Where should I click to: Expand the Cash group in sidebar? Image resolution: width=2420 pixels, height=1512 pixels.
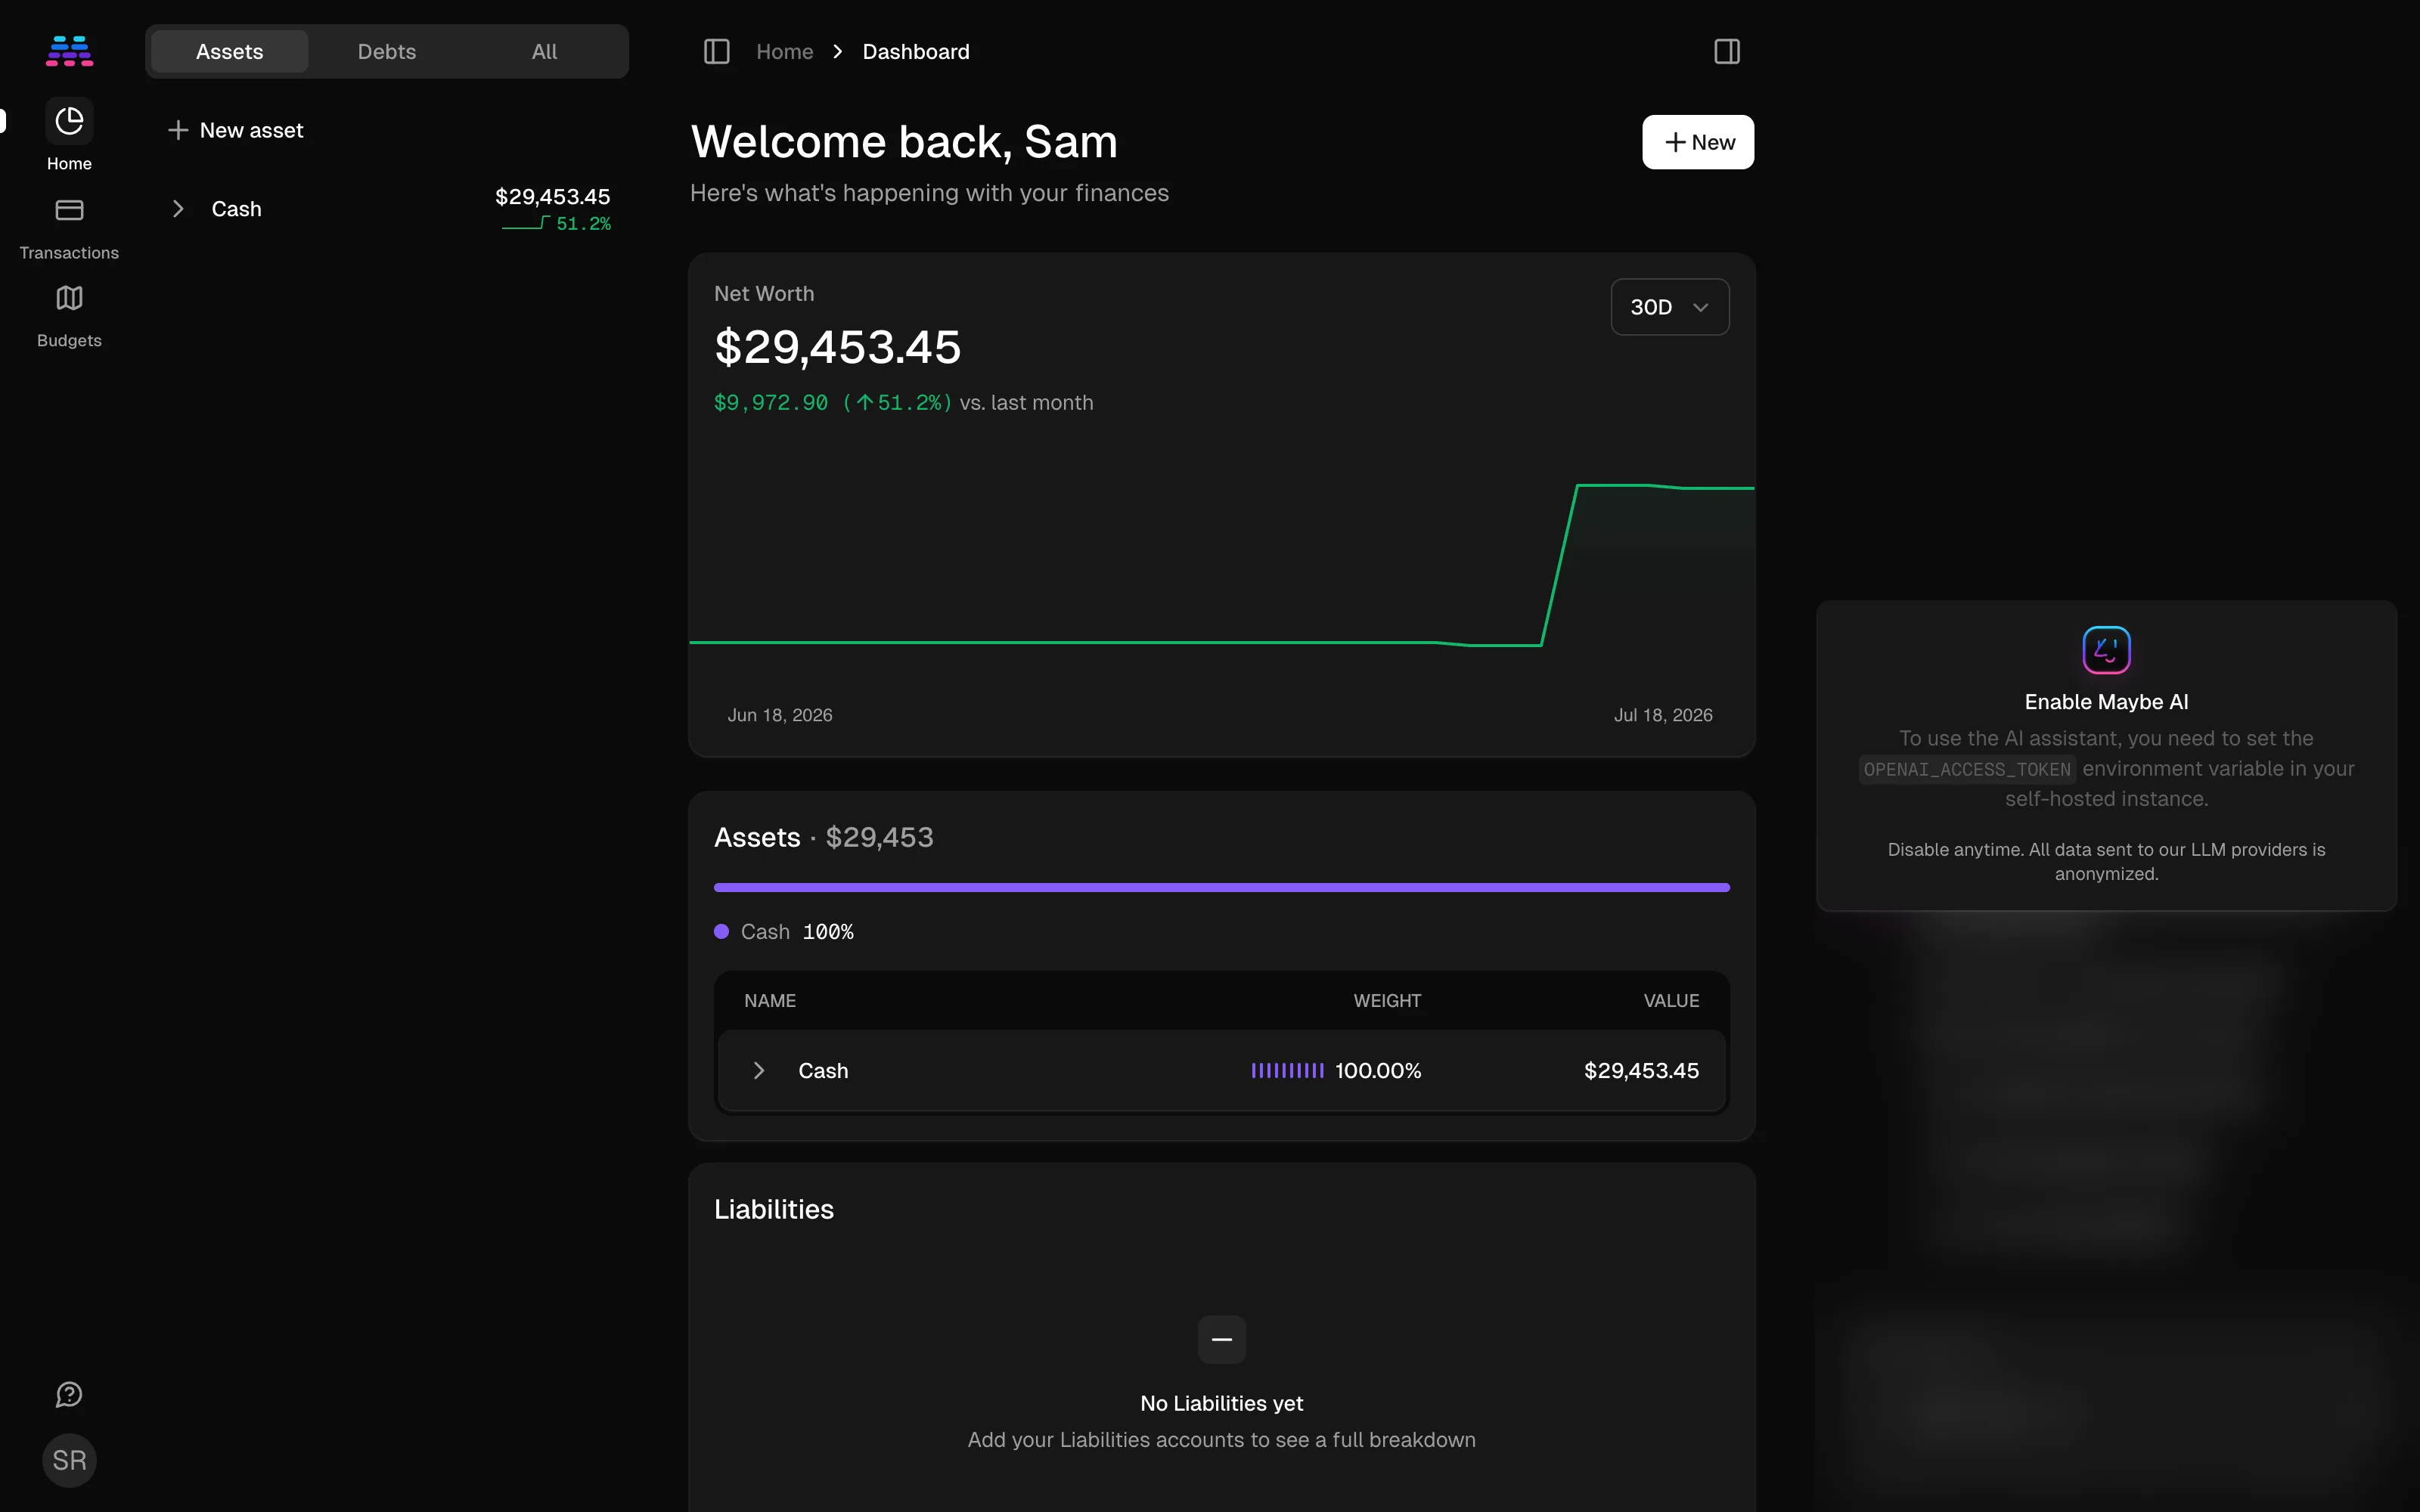pyautogui.click(x=178, y=209)
